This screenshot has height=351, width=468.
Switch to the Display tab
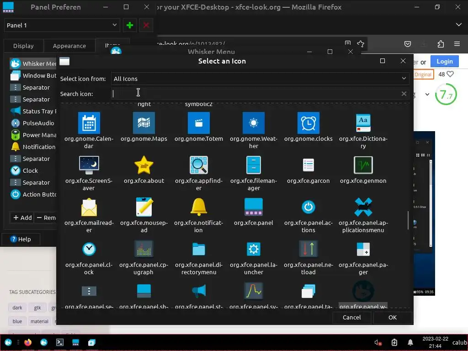(23, 46)
